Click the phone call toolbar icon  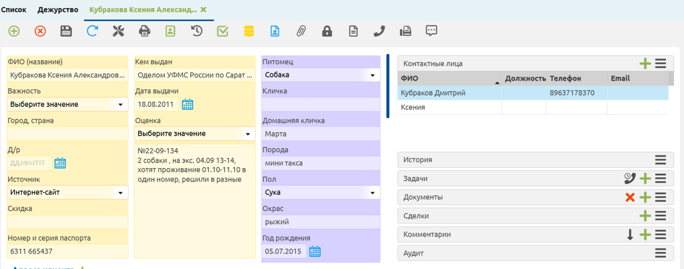tap(379, 31)
